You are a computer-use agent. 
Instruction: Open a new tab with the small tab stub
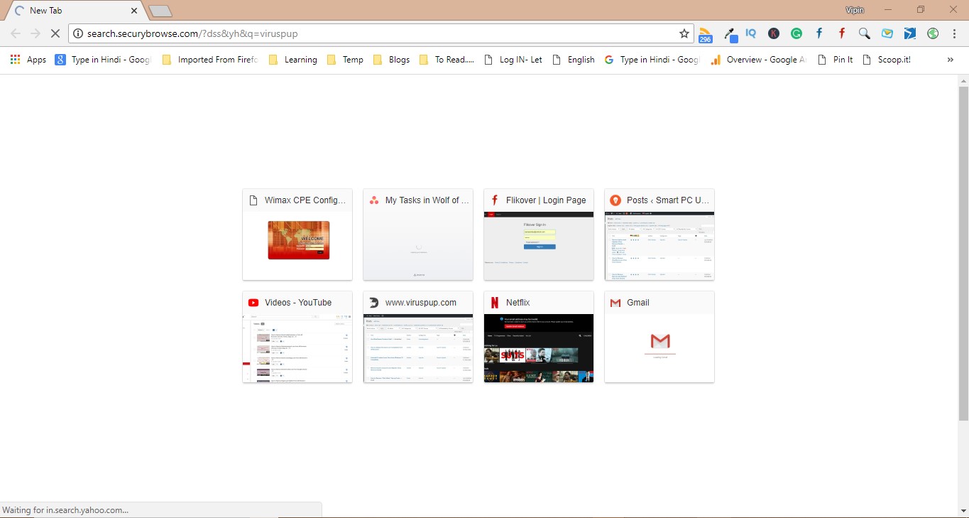coord(159,11)
